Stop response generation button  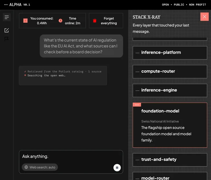pyautogui.click(x=117, y=168)
